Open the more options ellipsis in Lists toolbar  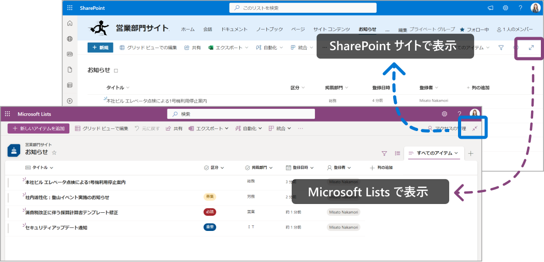(x=300, y=128)
